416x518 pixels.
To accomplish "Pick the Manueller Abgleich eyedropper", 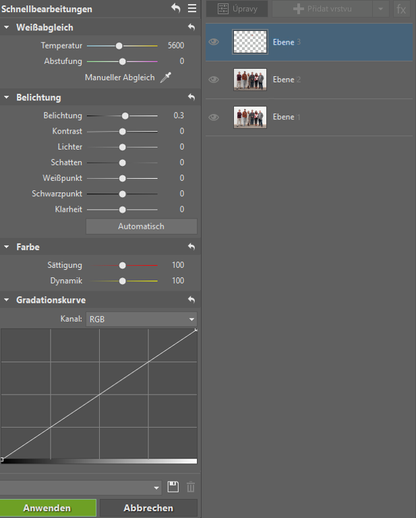I will coord(165,78).
